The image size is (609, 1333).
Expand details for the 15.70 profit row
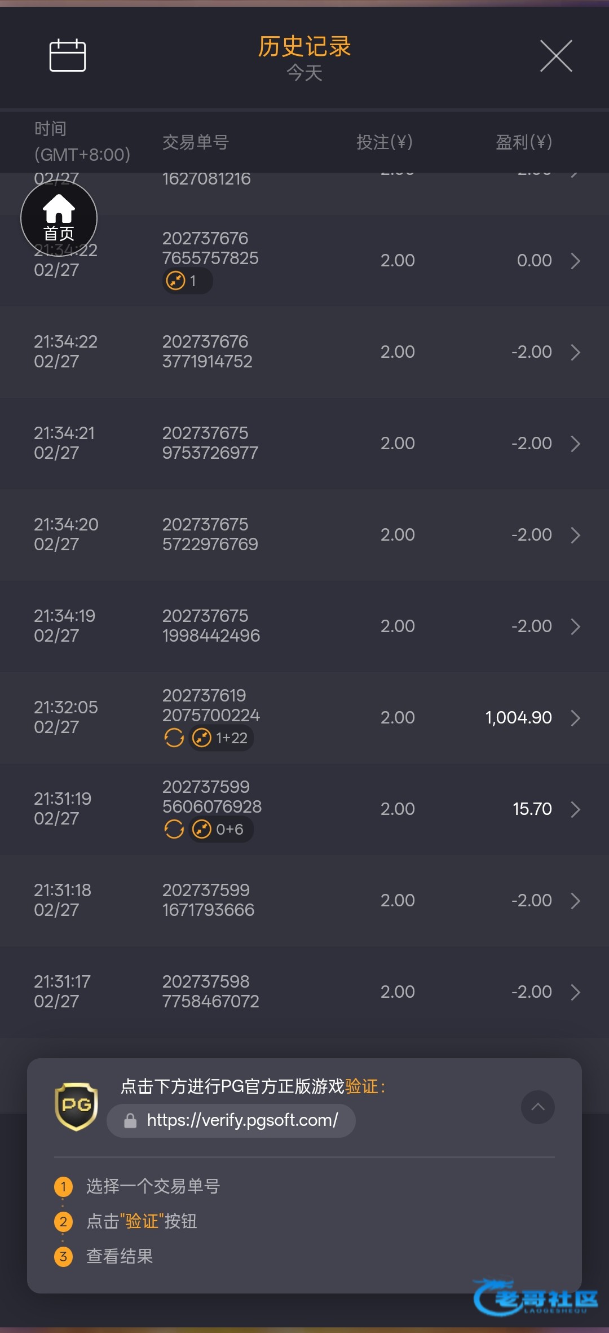click(x=575, y=809)
